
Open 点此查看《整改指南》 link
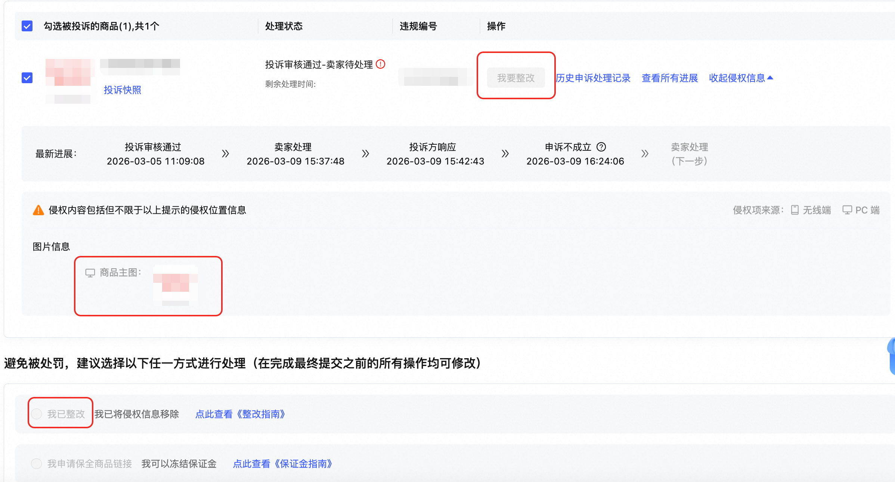pyautogui.click(x=241, y=414)
